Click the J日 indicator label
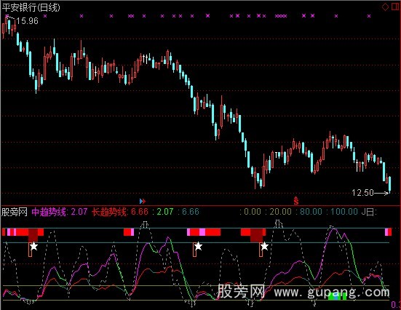The height and width of the screenshot is (310, 401). (x=368, y=212)
